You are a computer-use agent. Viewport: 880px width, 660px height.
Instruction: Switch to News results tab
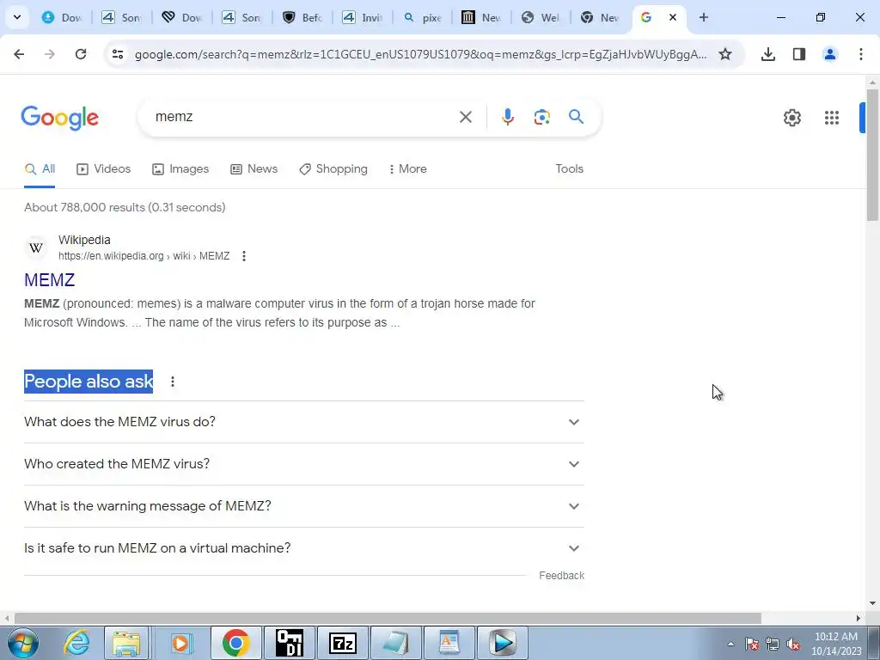pos(254,169)
